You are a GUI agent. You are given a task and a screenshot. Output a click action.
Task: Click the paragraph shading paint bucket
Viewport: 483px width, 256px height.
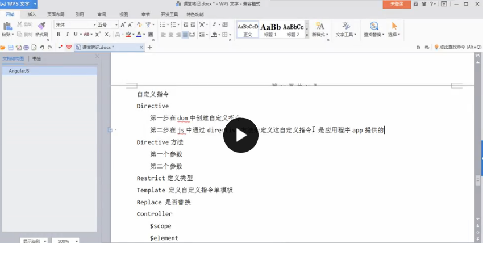pyautogui.click(x=214, y=35)
